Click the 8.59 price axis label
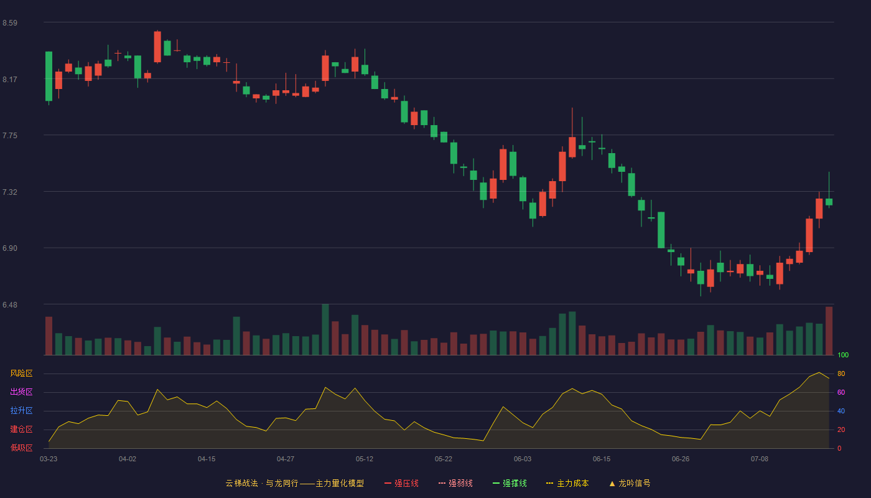 10,23
